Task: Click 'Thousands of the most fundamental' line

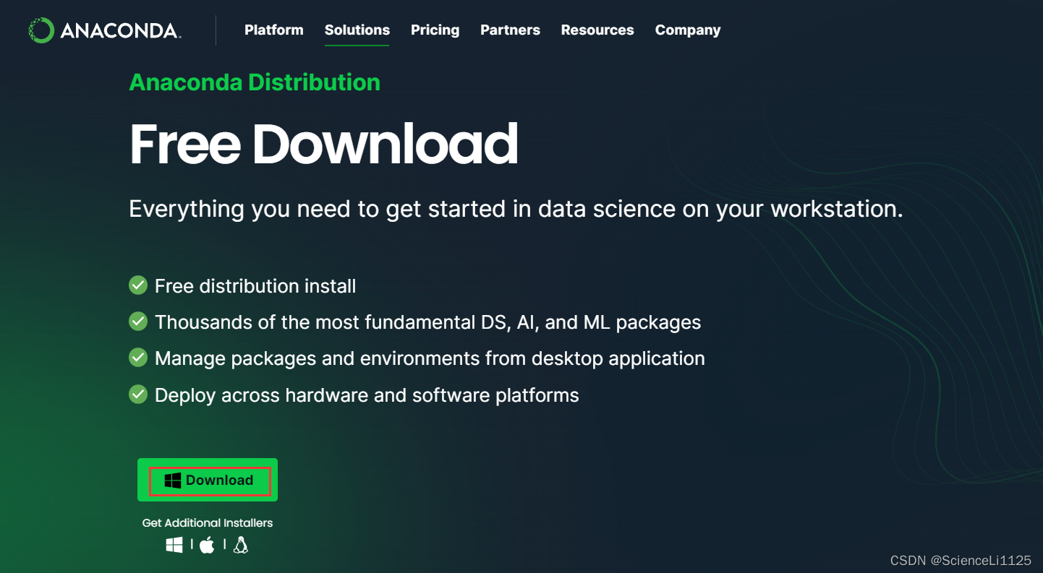Action: click(428, 322)
